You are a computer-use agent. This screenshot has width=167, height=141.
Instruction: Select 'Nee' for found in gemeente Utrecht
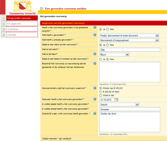108,29
